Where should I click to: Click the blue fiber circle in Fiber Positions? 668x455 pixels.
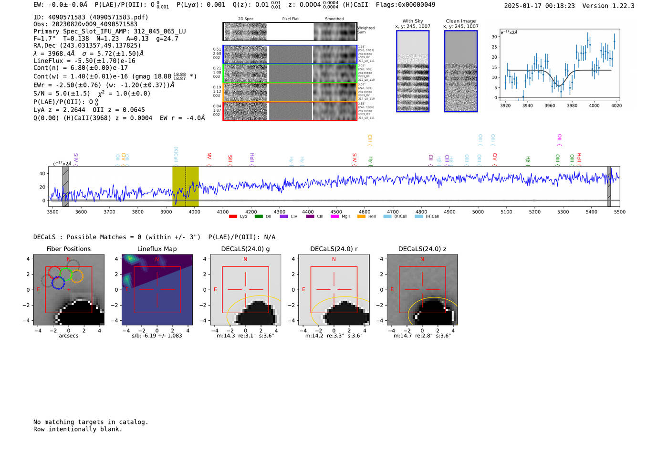point(58,282)
